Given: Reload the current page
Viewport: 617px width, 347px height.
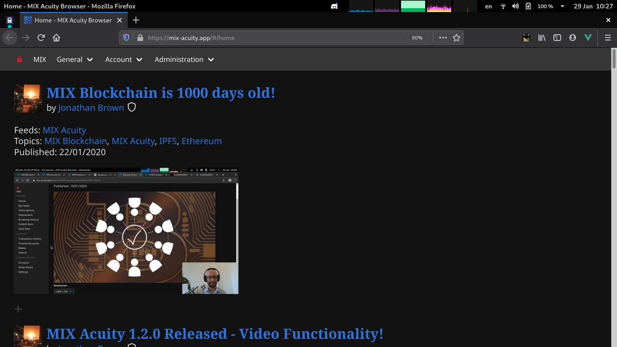Looking at the screenshot, I should (x=41, y=38).
